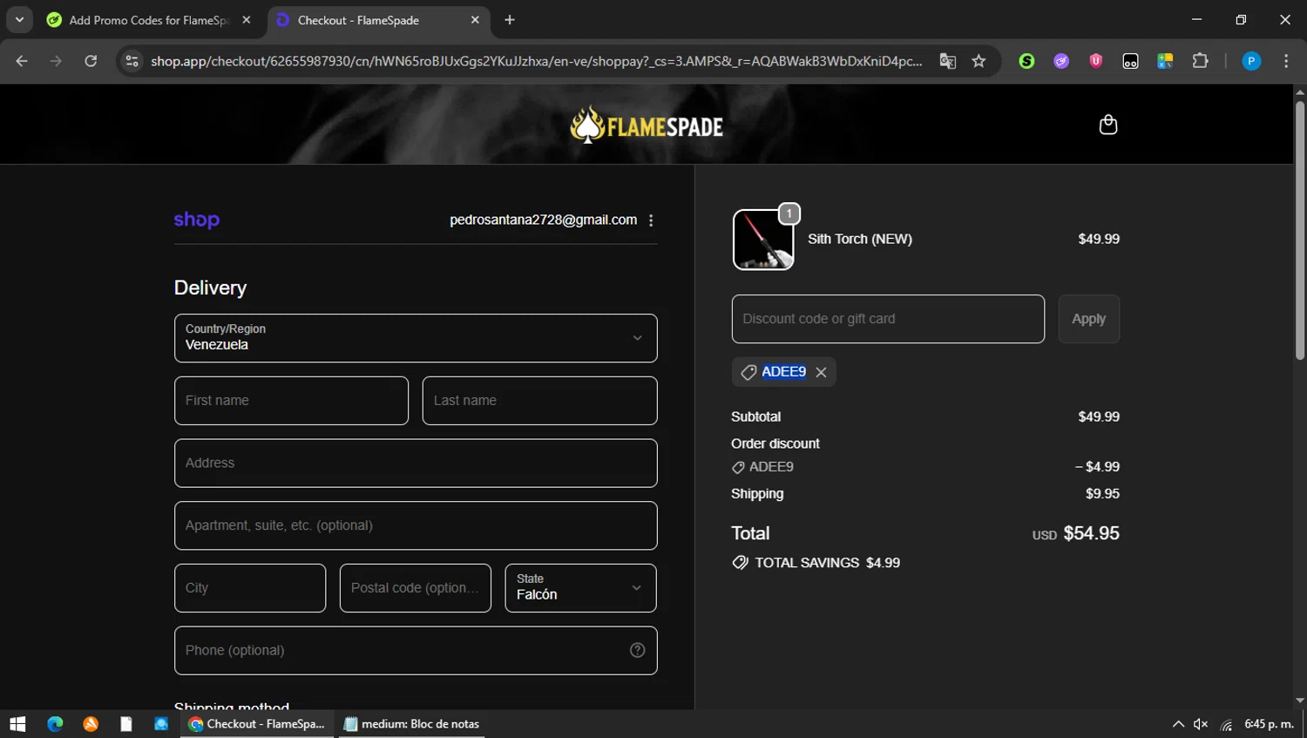The height and width of the screenshot is (738, 1307).
Task: Click the Wi-Fi network tray icon
Action: 1227,724
